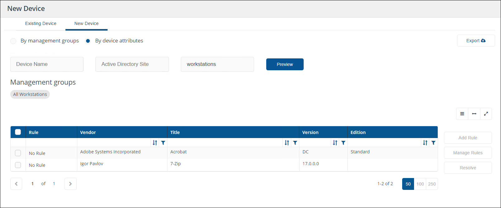The height and width of the screenshot is (208, 501).
Task: Go to next page arrow
Action: (x=70, y=184)
